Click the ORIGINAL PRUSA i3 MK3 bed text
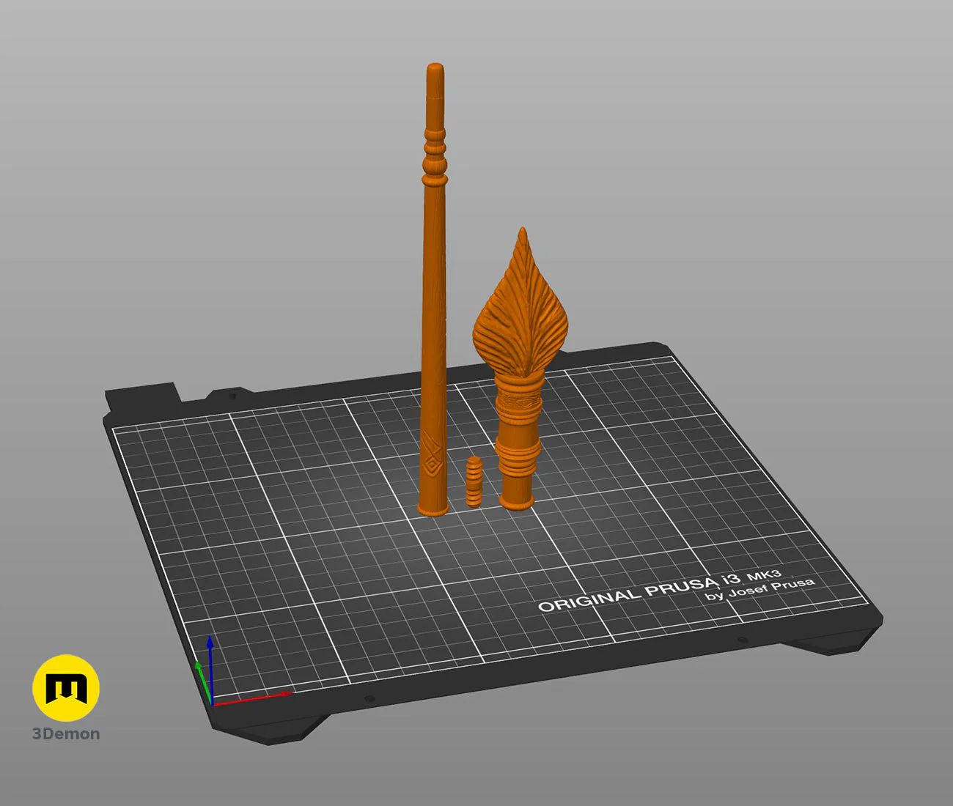The height and width of the screenshot is (806, 953). click(x=659, y=591)
